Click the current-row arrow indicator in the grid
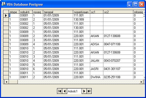 (x=6, y=15)
